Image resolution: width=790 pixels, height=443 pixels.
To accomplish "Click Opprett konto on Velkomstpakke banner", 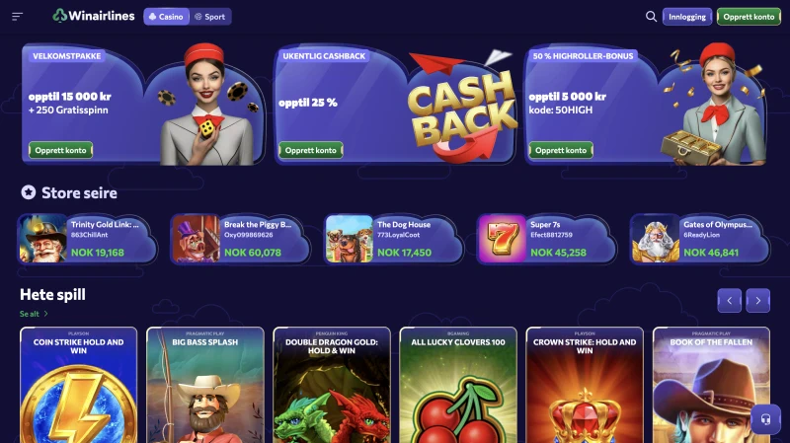I will coord(60,150).
